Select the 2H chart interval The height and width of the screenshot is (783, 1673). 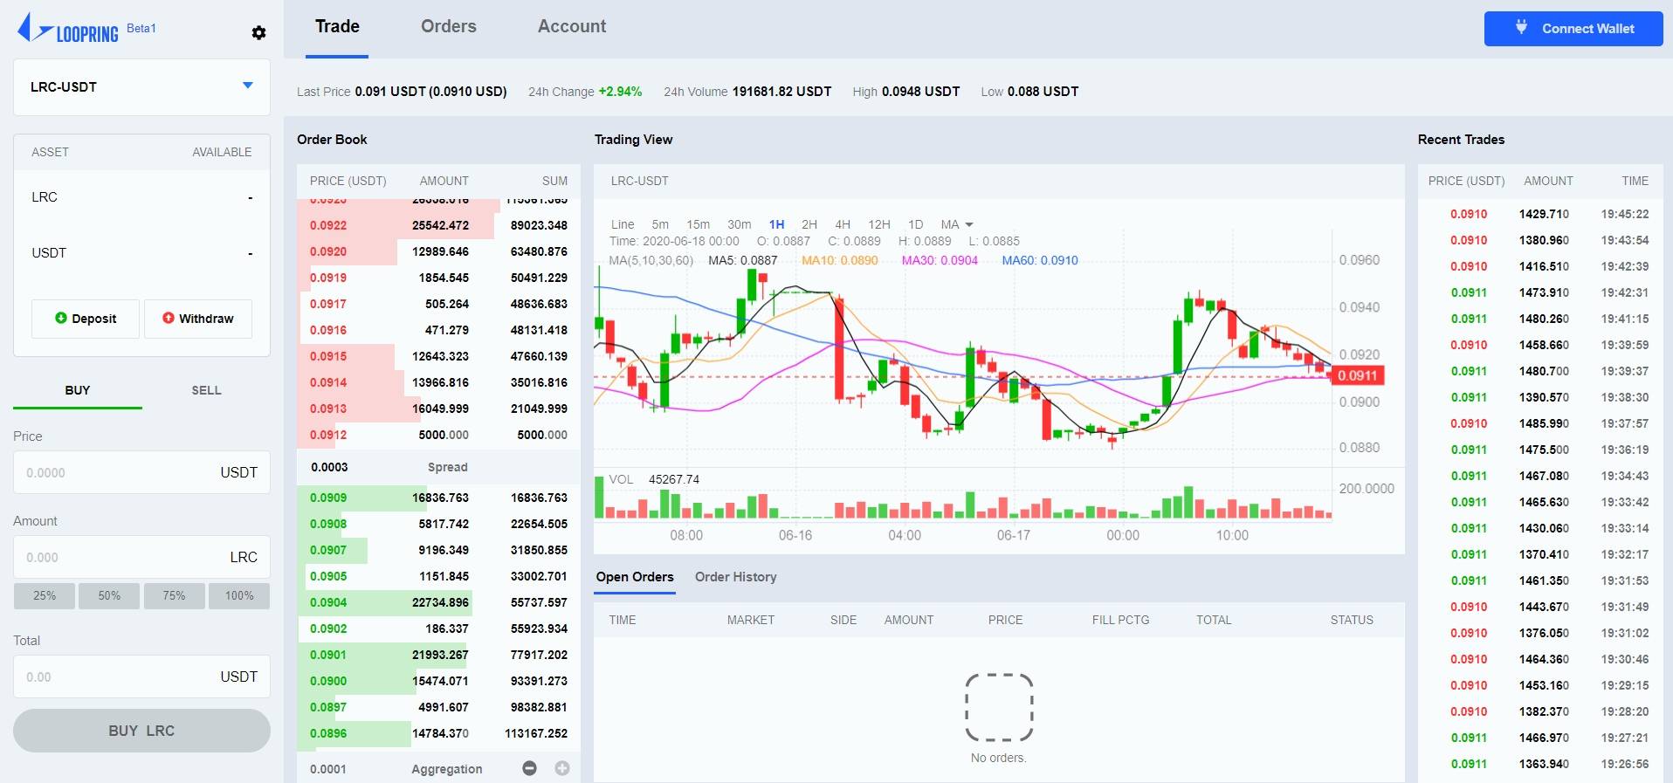[809, 224]
